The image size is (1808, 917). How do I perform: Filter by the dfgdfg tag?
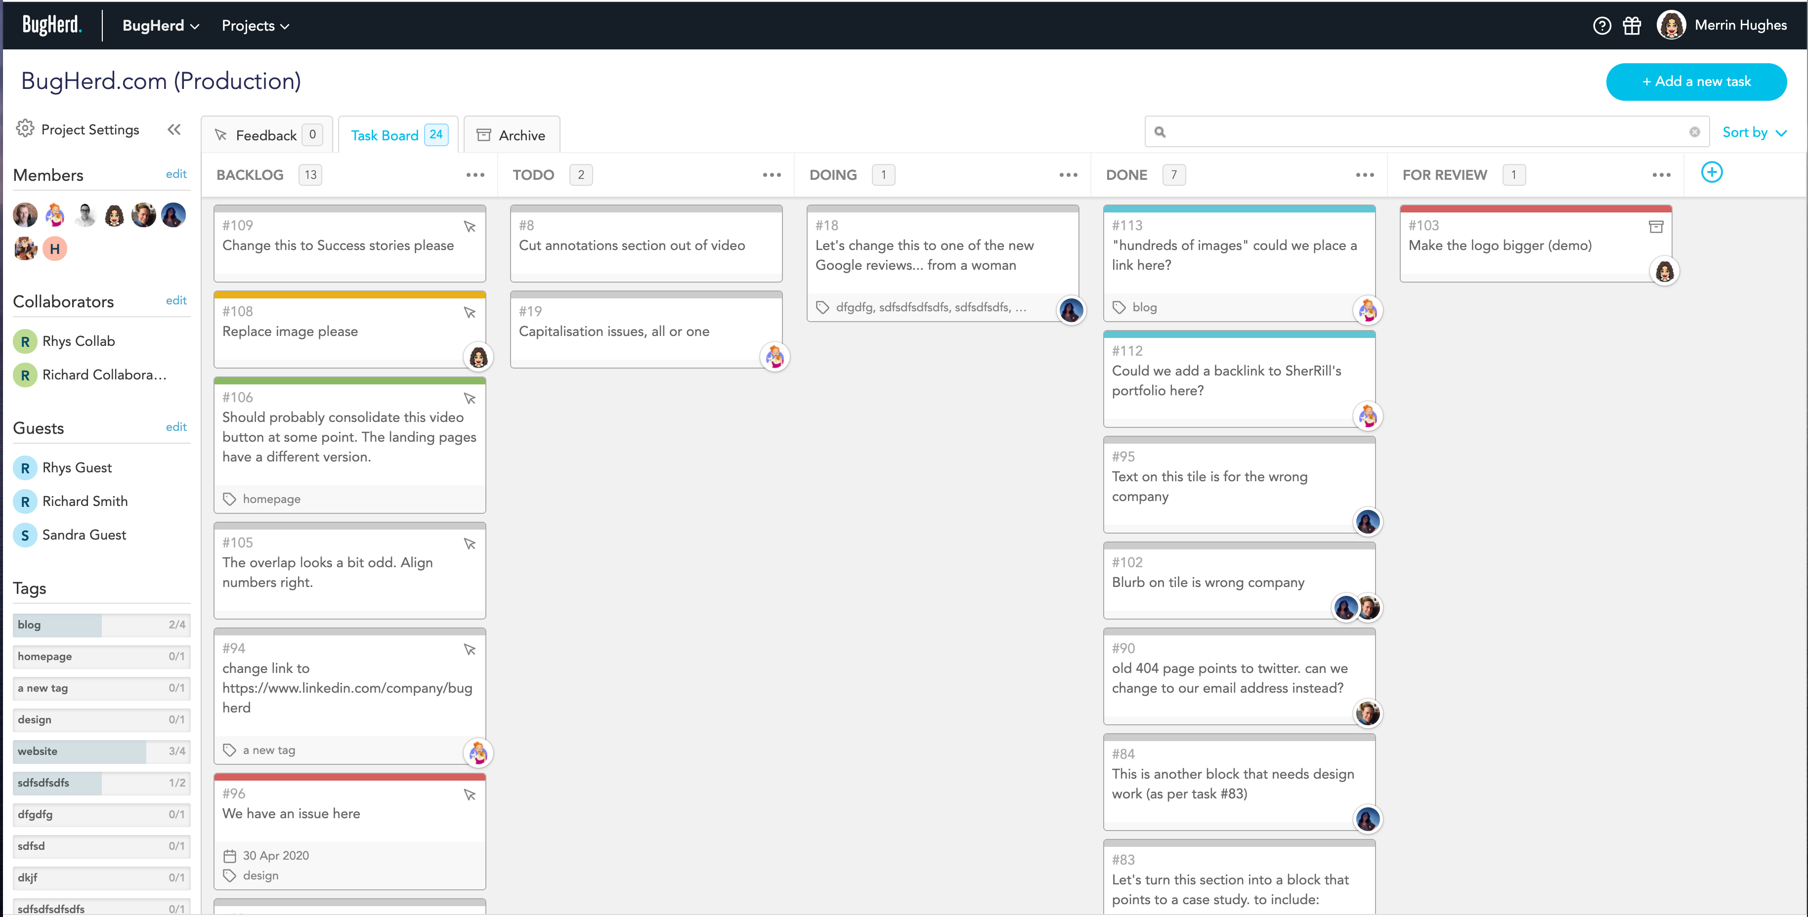[x=102, y=814]
